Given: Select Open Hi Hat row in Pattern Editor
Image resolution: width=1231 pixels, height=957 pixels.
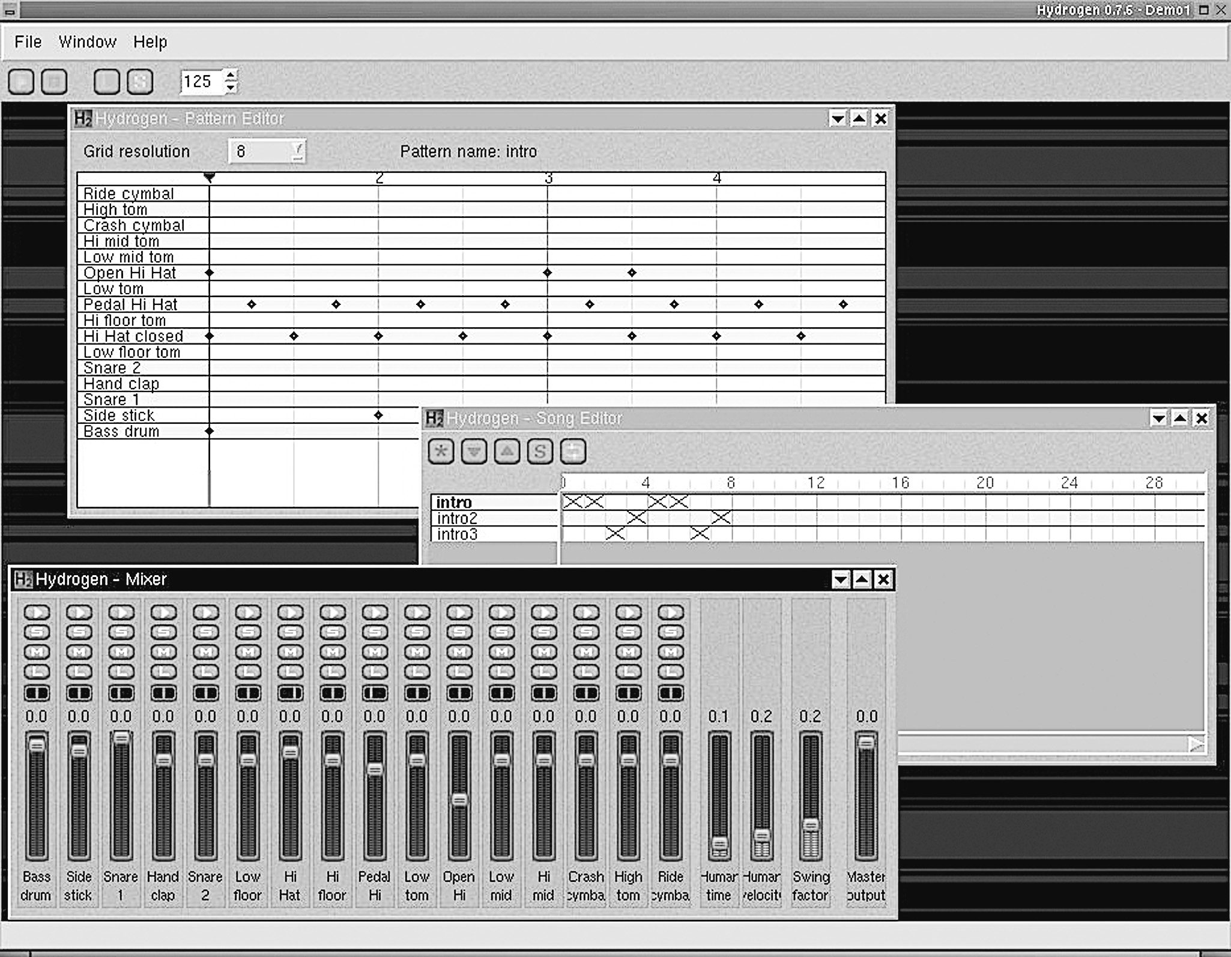Looking at the screenshot, I should 143,273.
